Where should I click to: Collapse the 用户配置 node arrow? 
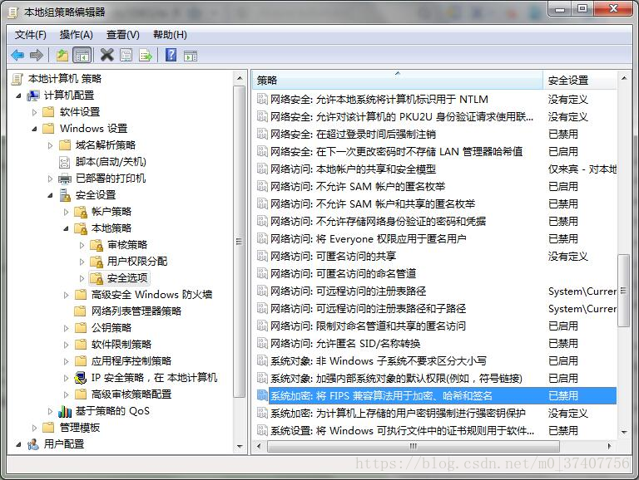coord(19,444)
